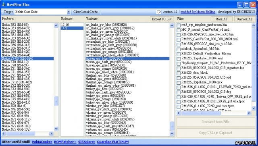
Task: Click the Mark All button
Action: tap(221, 19)
